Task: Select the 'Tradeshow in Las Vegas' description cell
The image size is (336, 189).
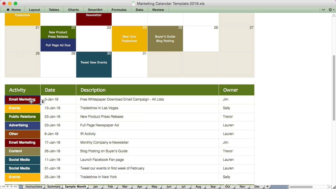Action: pos(147,108)
